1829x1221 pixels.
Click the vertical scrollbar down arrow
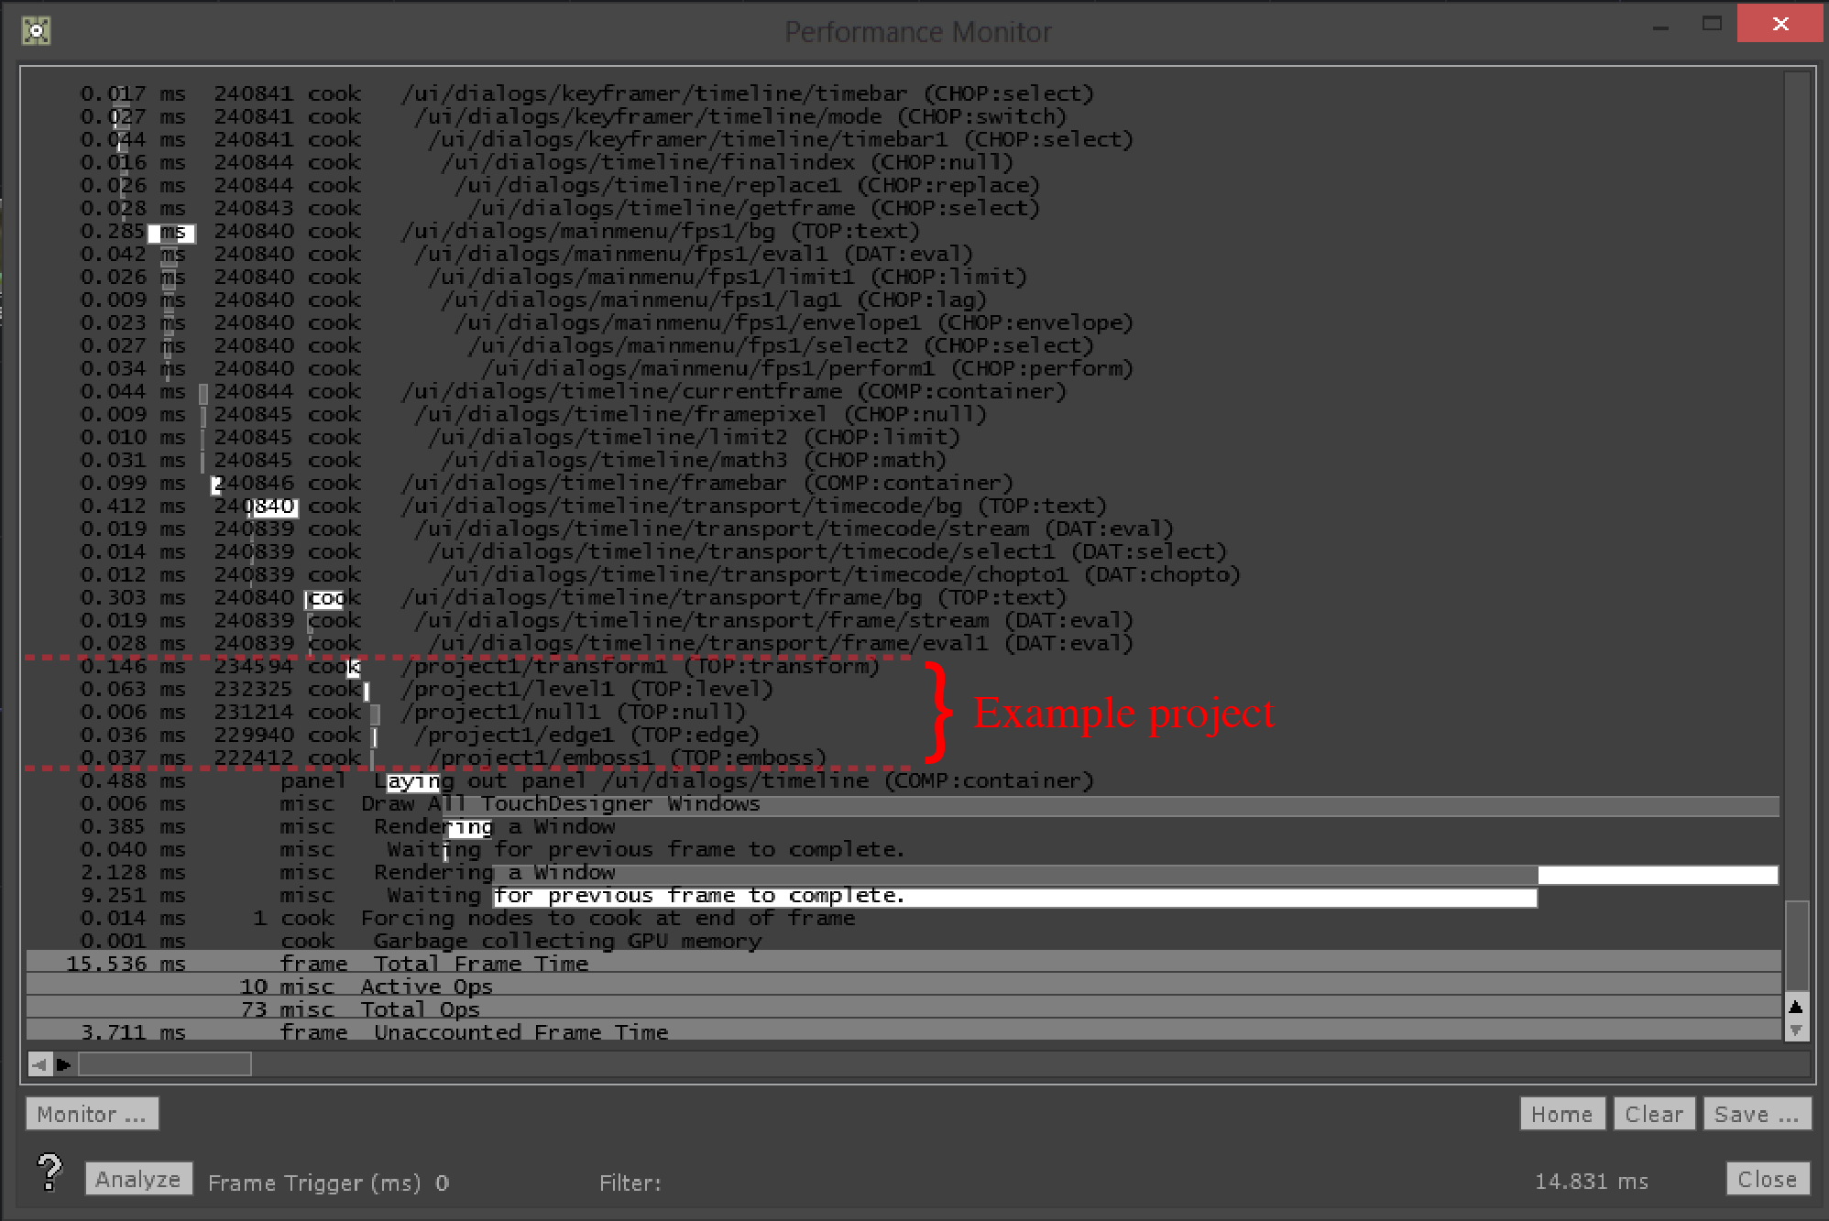1795,1030
